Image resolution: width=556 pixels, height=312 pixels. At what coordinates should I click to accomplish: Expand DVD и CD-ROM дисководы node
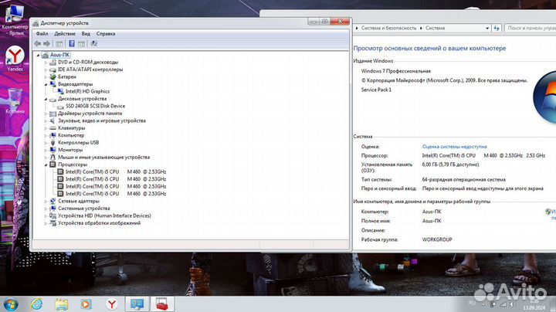coord(46,63)
